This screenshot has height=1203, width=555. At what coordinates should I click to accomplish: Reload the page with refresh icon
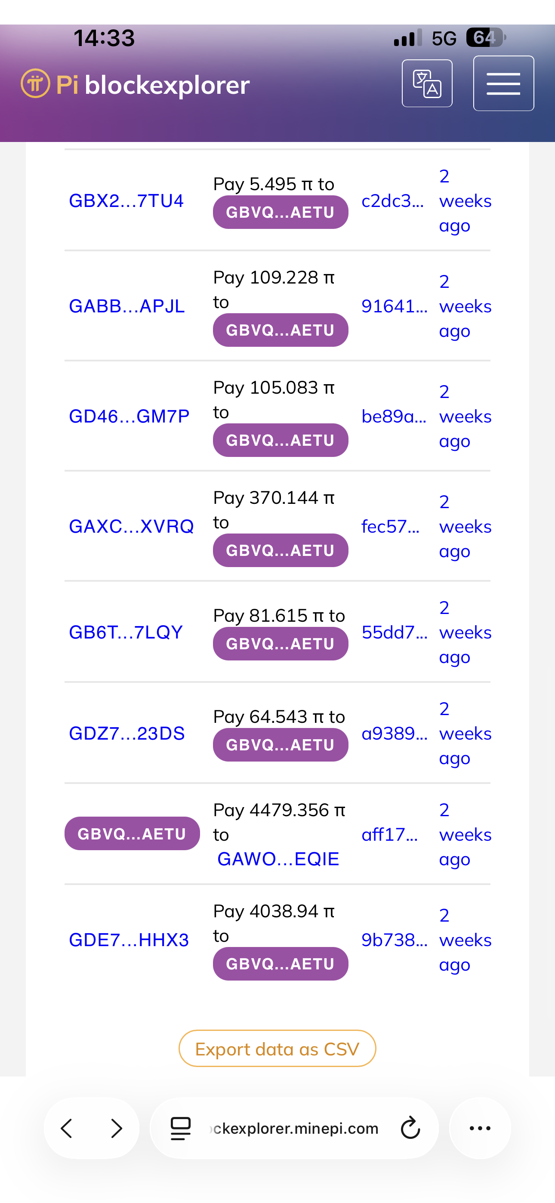[x=410, y=1128]
